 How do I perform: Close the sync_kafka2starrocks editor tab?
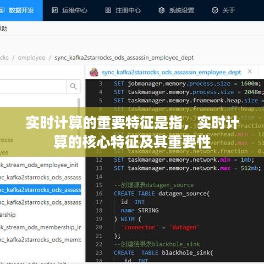[x=250, y=71]
